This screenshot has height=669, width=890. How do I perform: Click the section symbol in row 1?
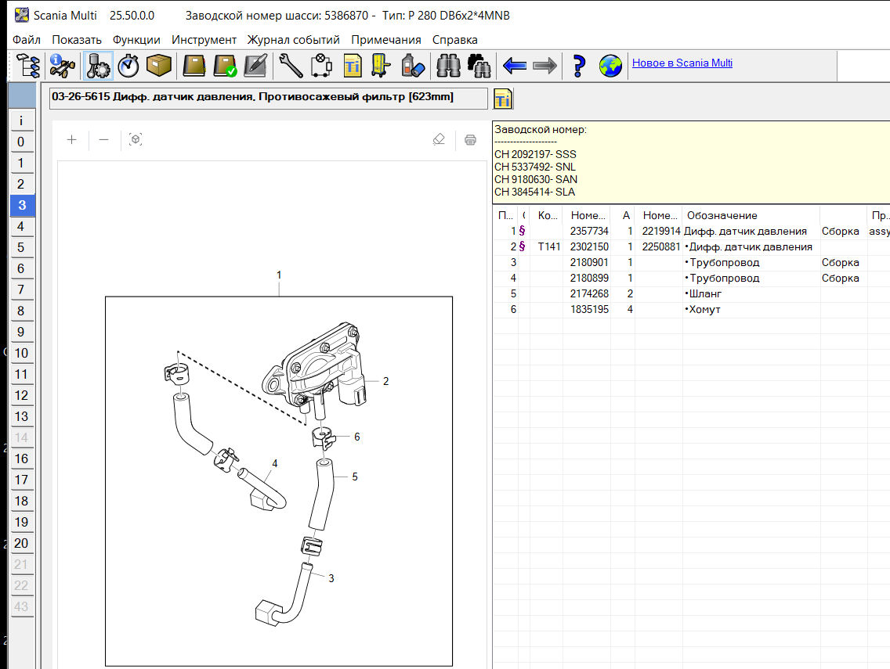(523, 230)
